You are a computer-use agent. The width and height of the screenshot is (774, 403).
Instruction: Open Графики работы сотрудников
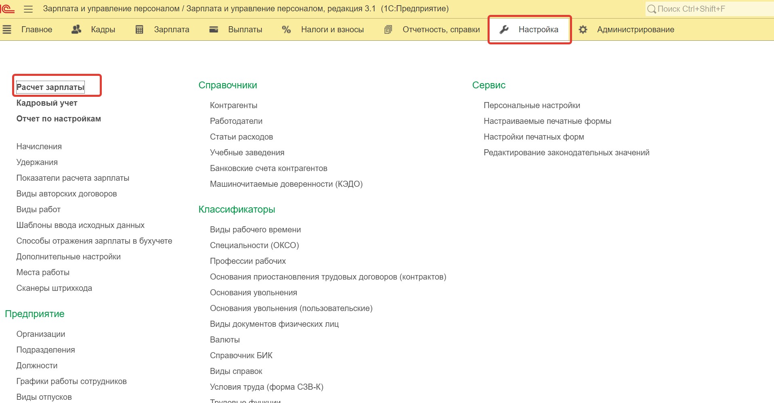point(72,381)
